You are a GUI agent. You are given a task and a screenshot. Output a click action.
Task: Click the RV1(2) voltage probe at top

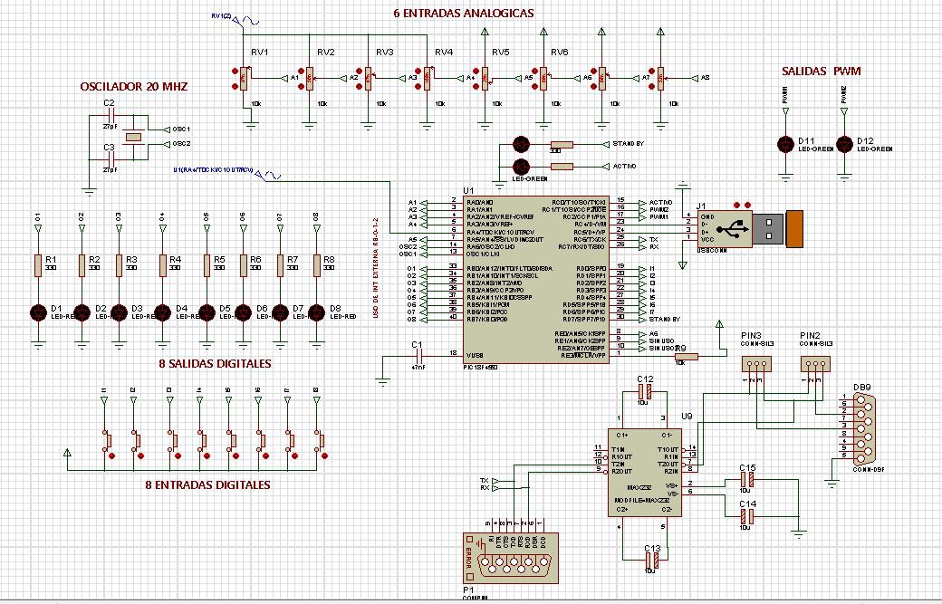(236, 19)
